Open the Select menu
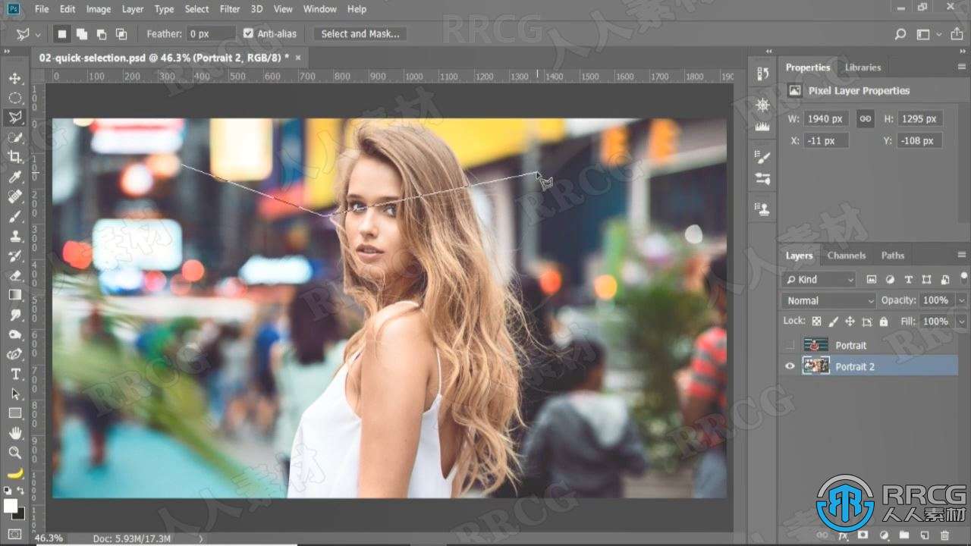 point(196,9)
